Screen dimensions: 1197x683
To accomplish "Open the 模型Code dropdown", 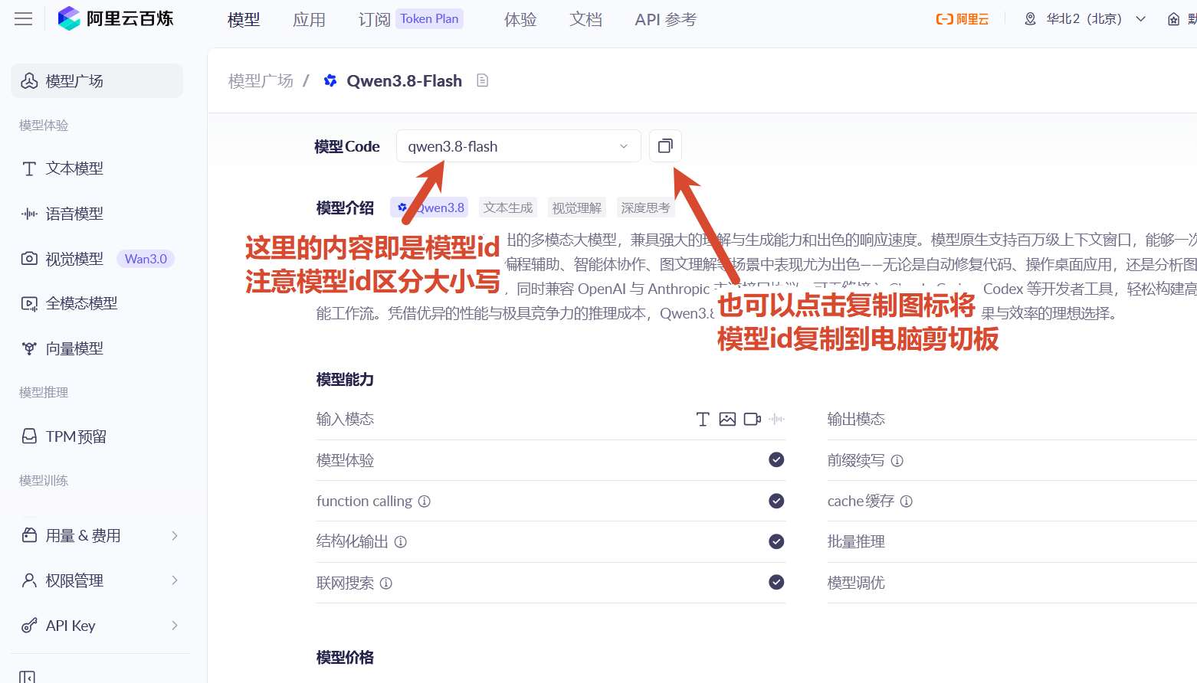I will (518, 145).
